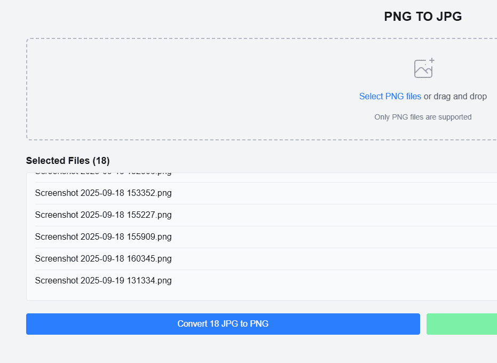Click the divider between 153352 and 155227 files
This screenshot has width=497, height=363.
[x=214, y=204]
